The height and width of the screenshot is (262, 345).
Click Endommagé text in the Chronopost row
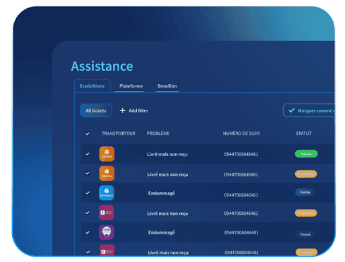161,193
